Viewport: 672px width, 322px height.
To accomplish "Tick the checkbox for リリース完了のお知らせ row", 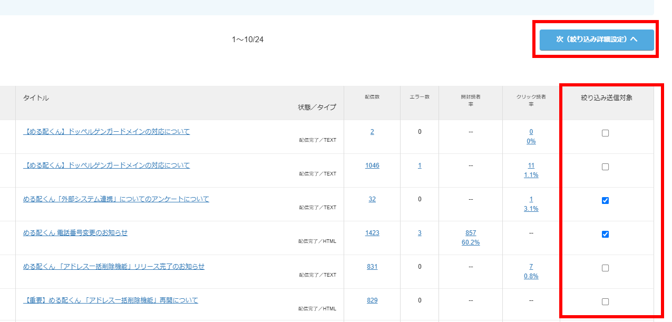I will [605, 268].
